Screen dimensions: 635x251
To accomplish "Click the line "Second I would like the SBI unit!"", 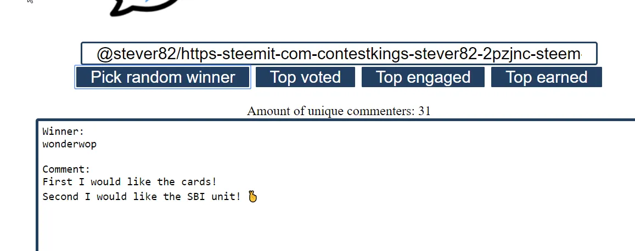I will [x=142, y=196].
